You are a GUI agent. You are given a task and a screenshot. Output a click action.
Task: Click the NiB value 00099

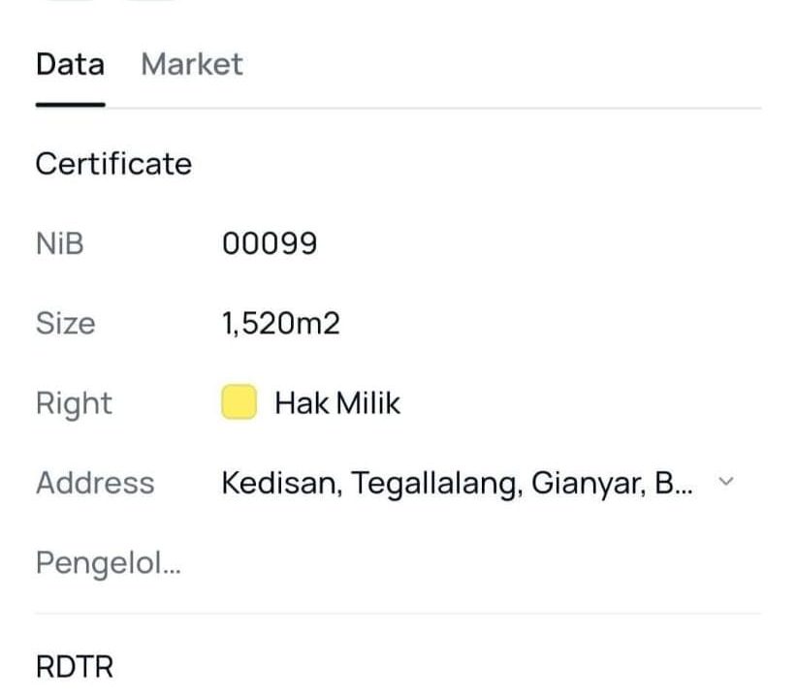[x=270, y=243]
